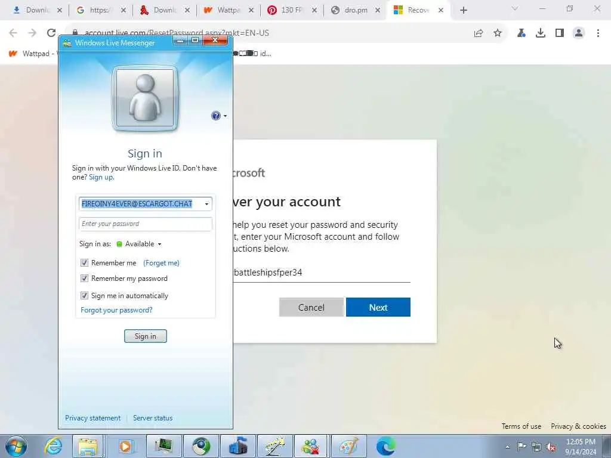
Task: Go forward in browser history
Action: coord(32,33)
